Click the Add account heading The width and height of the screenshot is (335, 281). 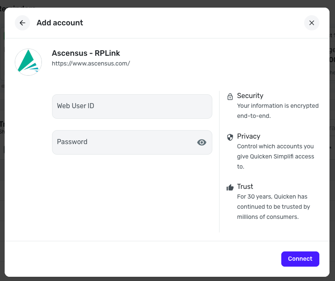(60, 23)
